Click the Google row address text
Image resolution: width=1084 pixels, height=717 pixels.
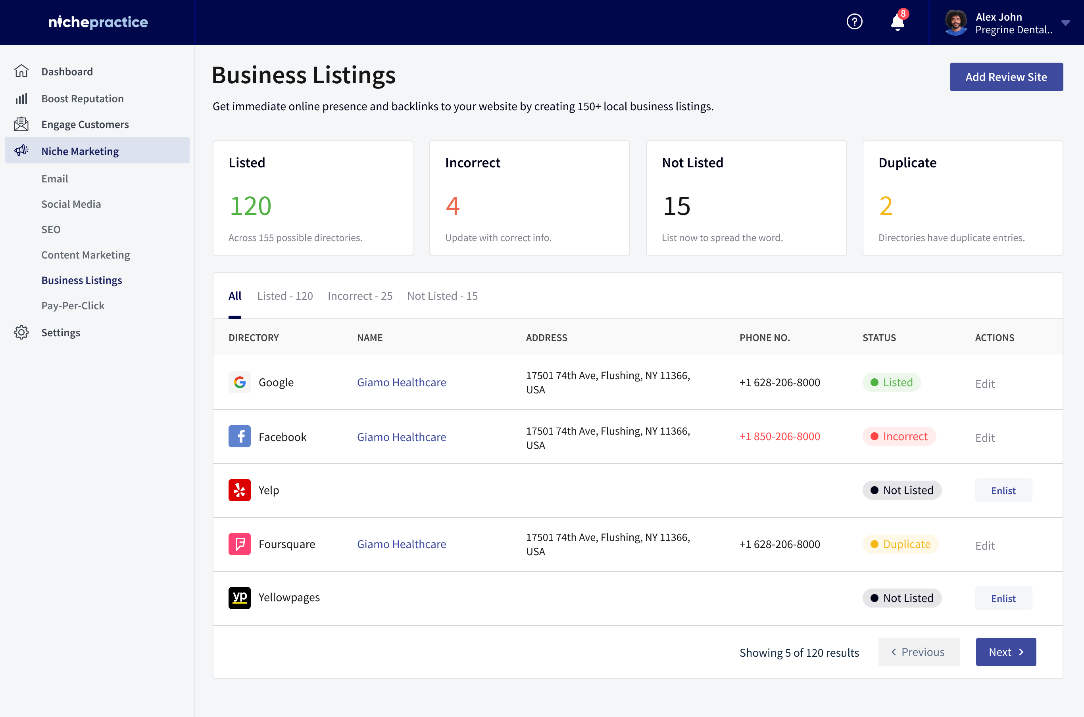point(608,382)
